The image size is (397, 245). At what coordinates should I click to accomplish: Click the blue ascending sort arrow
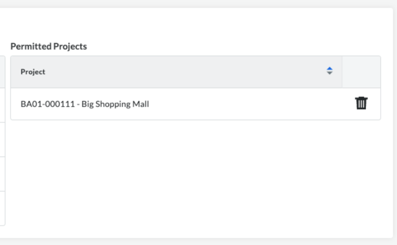click(330, 69)
